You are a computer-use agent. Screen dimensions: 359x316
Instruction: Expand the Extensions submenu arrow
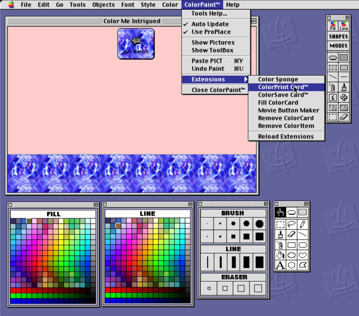[x=246, y=79]
